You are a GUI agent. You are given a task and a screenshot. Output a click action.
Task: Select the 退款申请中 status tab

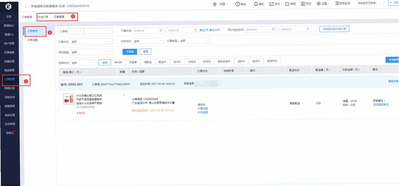click(224, 61)
